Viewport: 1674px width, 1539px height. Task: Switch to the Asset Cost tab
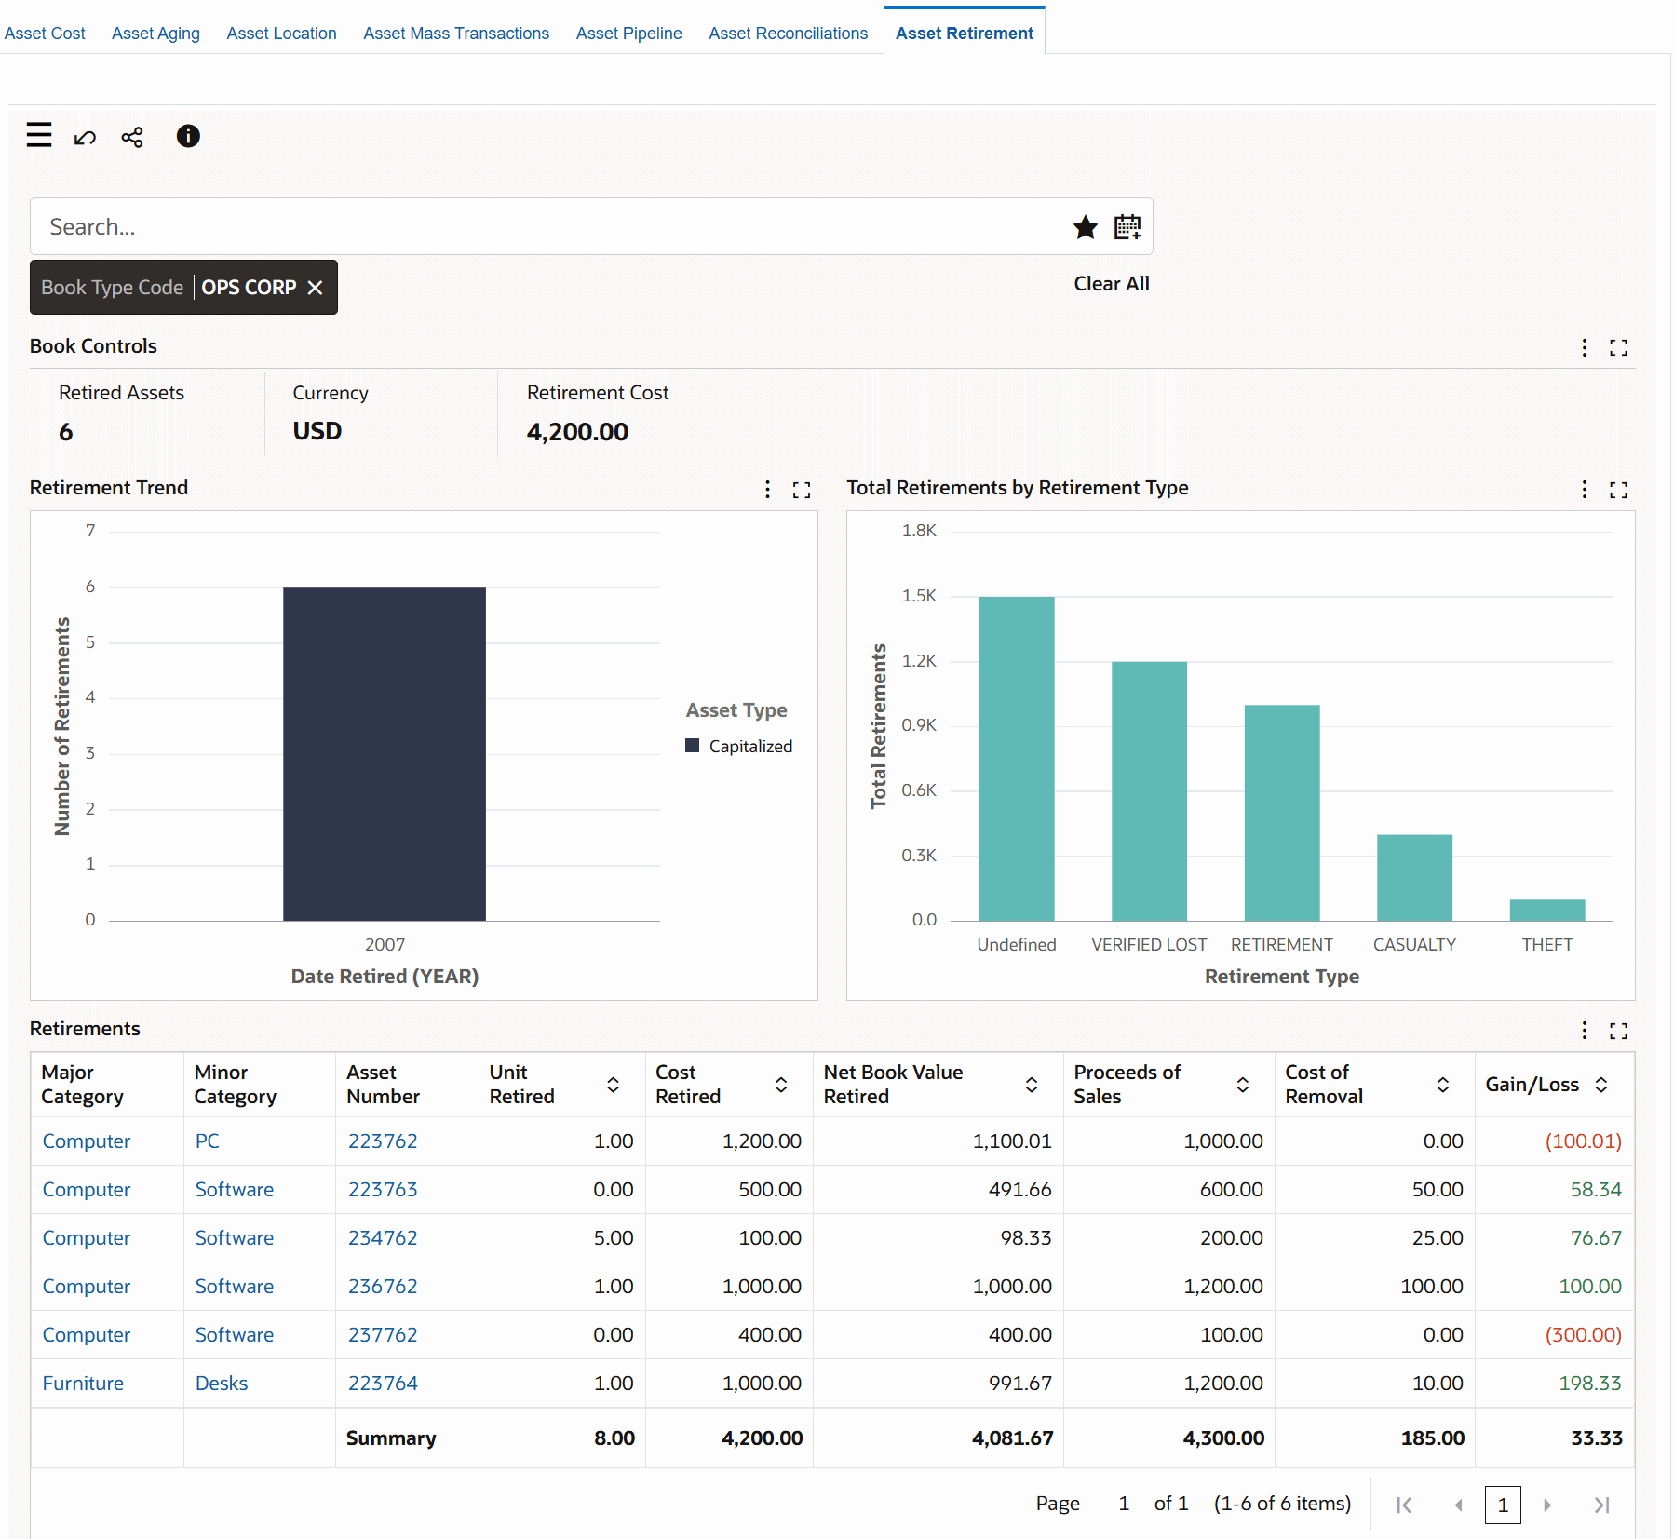[45, 34]
